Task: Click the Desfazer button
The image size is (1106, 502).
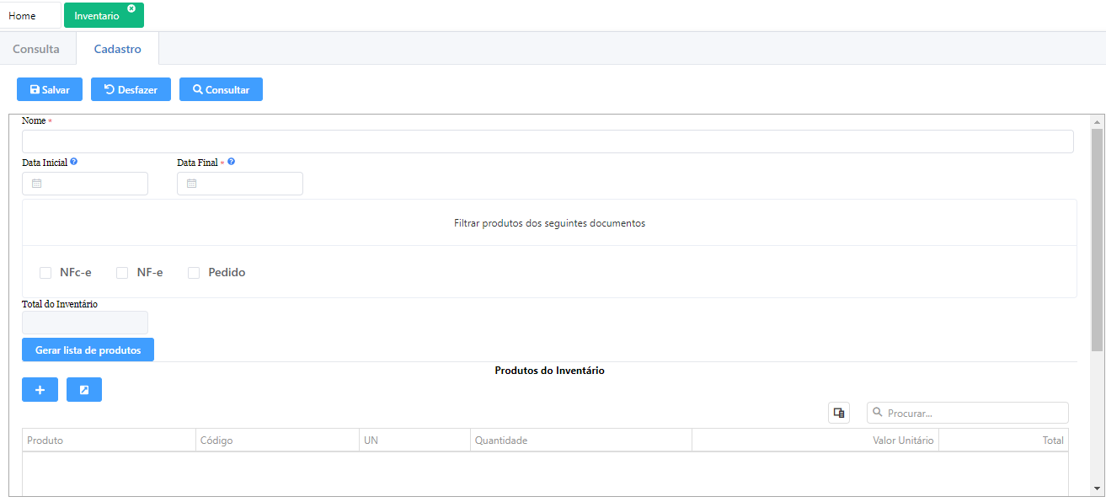Action: click(x=131, y=89)
